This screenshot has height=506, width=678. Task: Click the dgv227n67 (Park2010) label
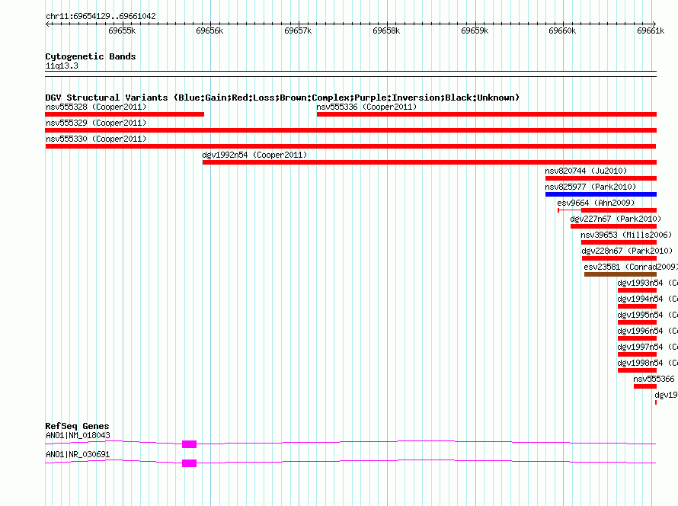click(x=616, y=219)
